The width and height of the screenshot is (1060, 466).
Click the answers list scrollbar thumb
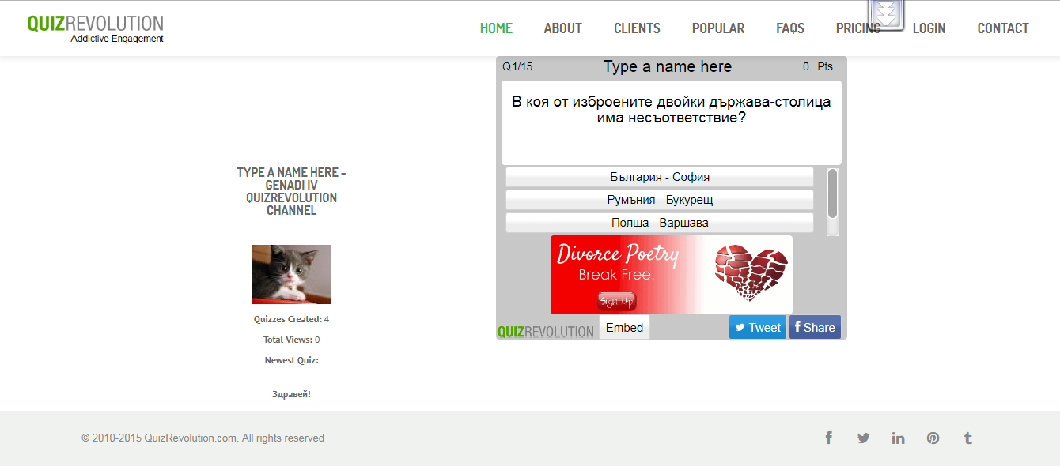tap(832, 194)
